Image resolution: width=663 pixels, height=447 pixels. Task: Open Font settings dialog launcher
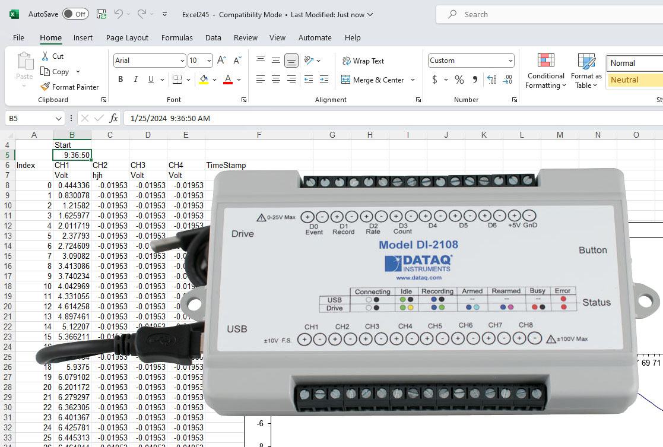pos(244,100)
